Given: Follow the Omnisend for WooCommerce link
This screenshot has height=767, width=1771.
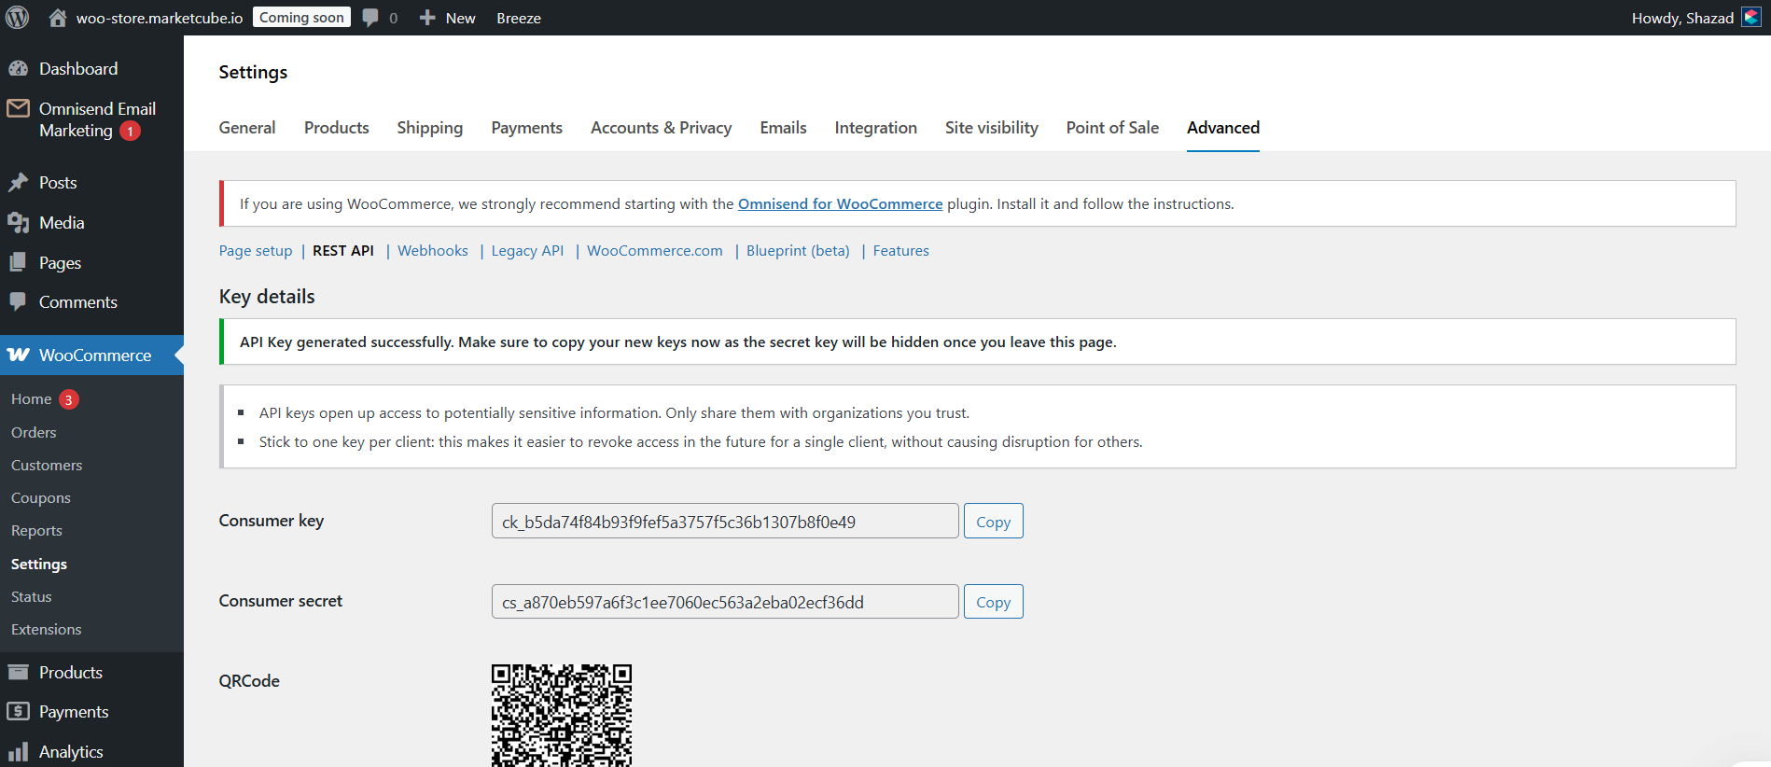Looking at the screenshot, I should [840, 204].
